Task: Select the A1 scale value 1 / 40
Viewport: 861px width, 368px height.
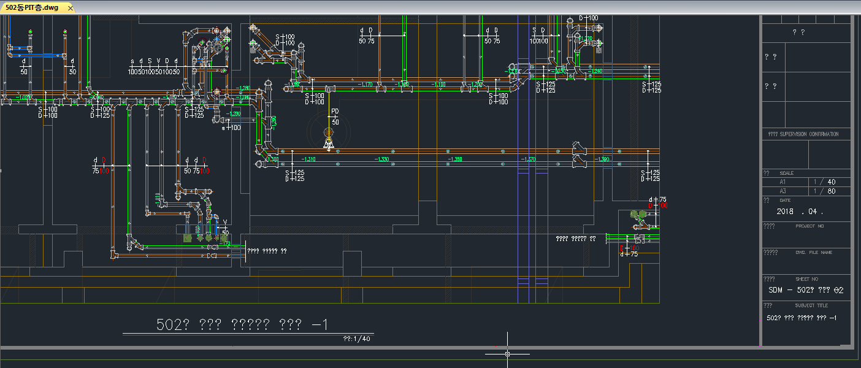Action: pos(824,182)
